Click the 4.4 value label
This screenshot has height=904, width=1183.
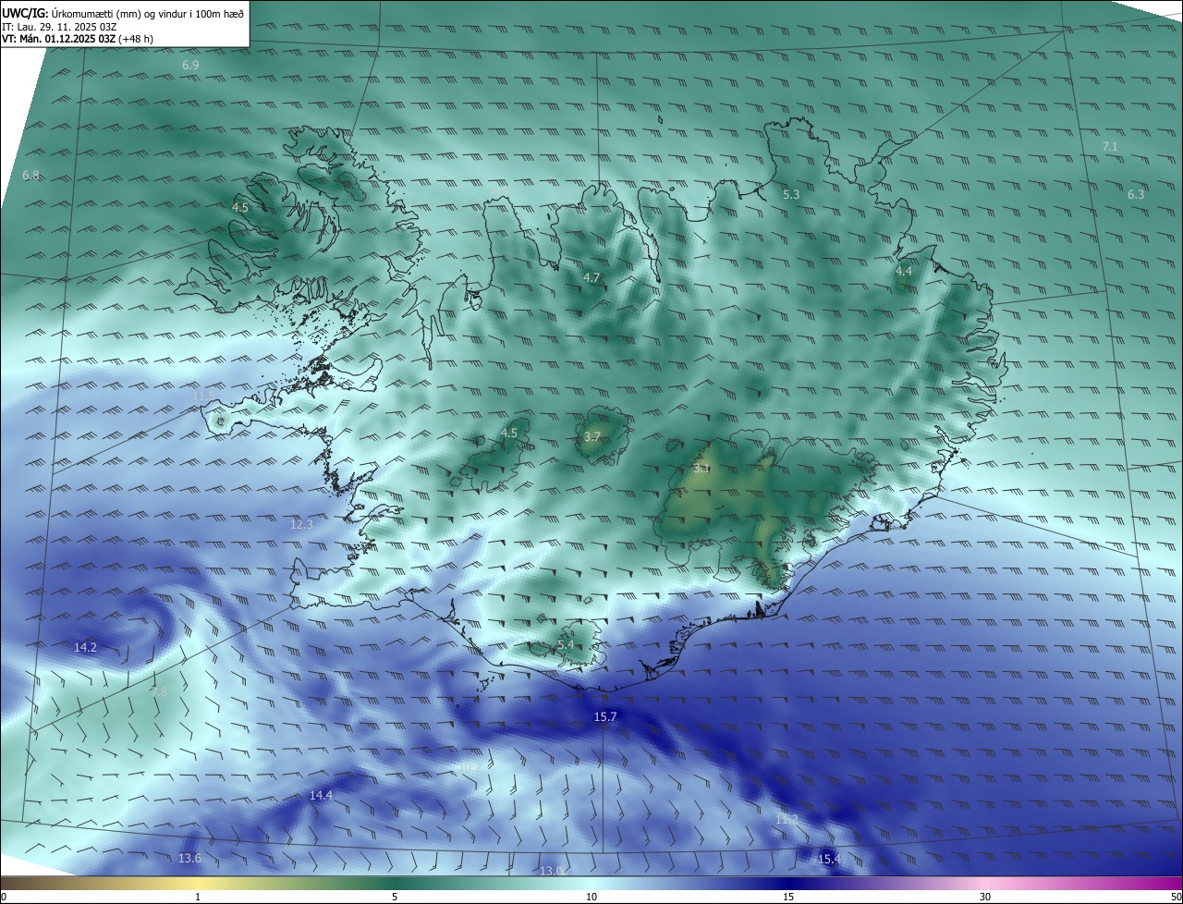coord(904,271)
